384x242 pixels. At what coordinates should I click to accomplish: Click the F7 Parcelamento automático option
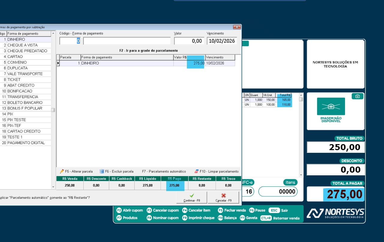(164, 171)
